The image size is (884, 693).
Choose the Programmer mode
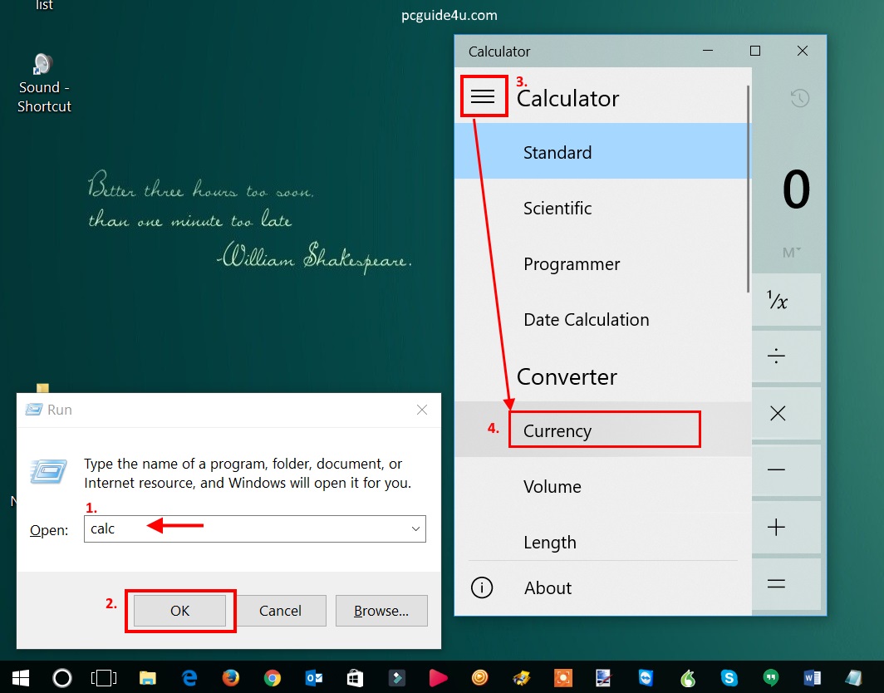pos(572,264)
